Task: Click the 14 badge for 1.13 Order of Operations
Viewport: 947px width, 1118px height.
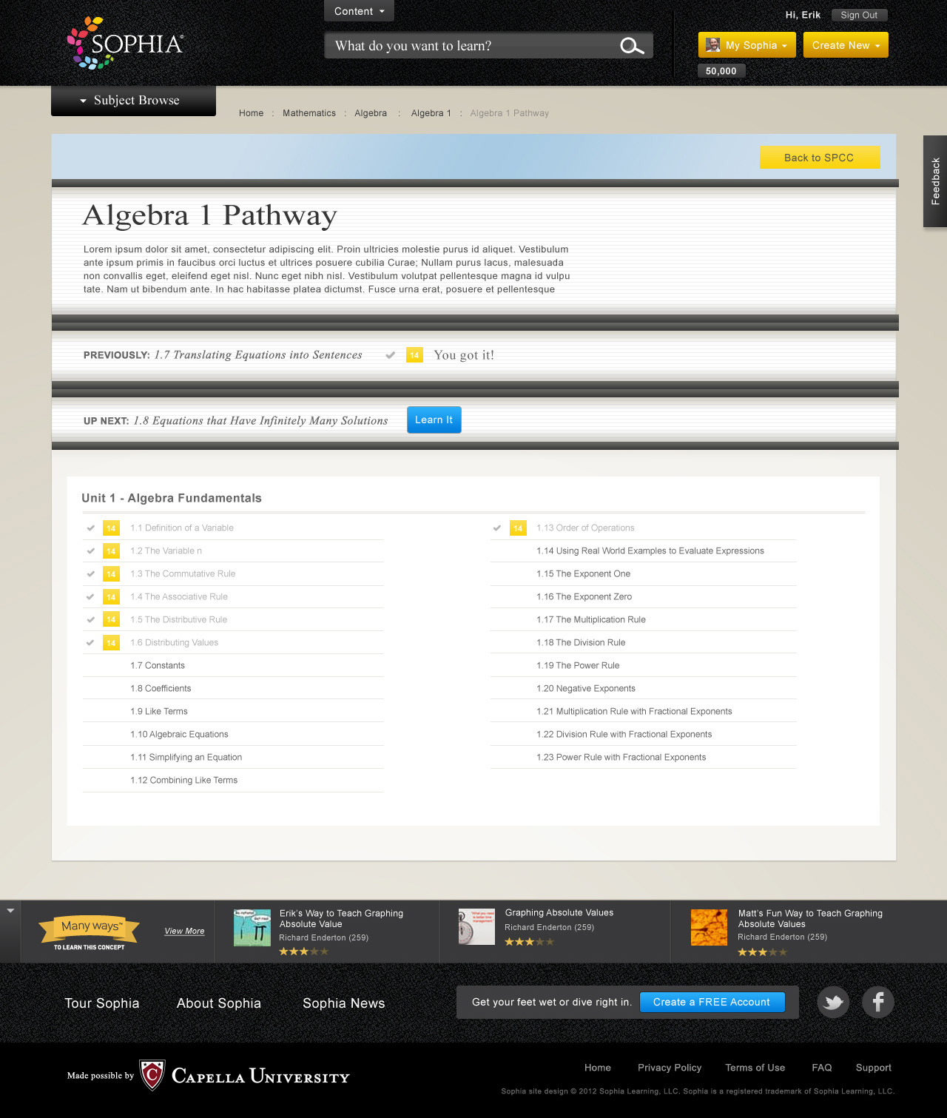Action: point(518,528)
